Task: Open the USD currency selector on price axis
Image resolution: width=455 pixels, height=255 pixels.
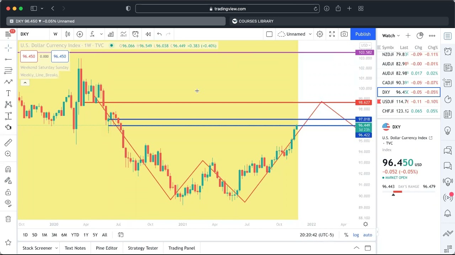Action: [365, 45]
